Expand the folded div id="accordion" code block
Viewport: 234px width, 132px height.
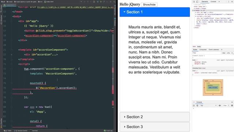pyautogui.click(x=11, y=55)
